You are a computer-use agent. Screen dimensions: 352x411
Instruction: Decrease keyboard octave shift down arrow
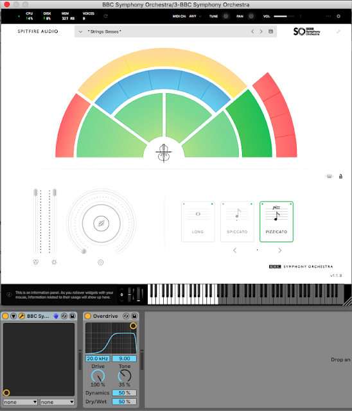(121, 301)
